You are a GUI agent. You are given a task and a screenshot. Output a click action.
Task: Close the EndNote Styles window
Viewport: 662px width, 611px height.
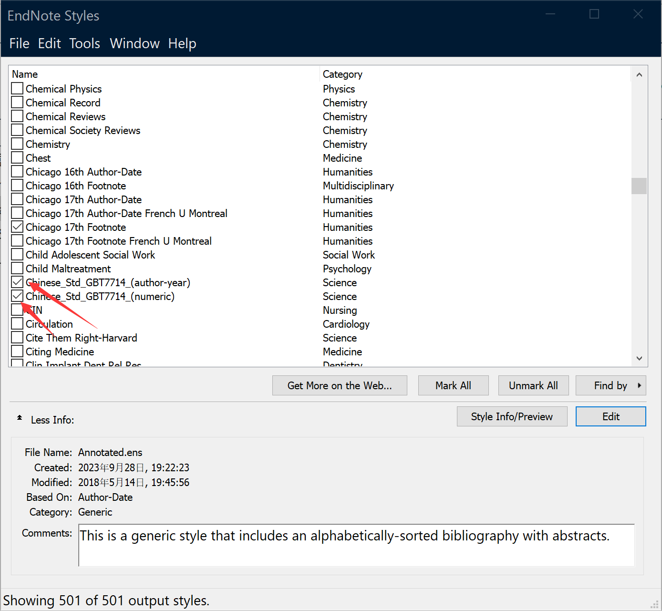(x=638, y=14)
